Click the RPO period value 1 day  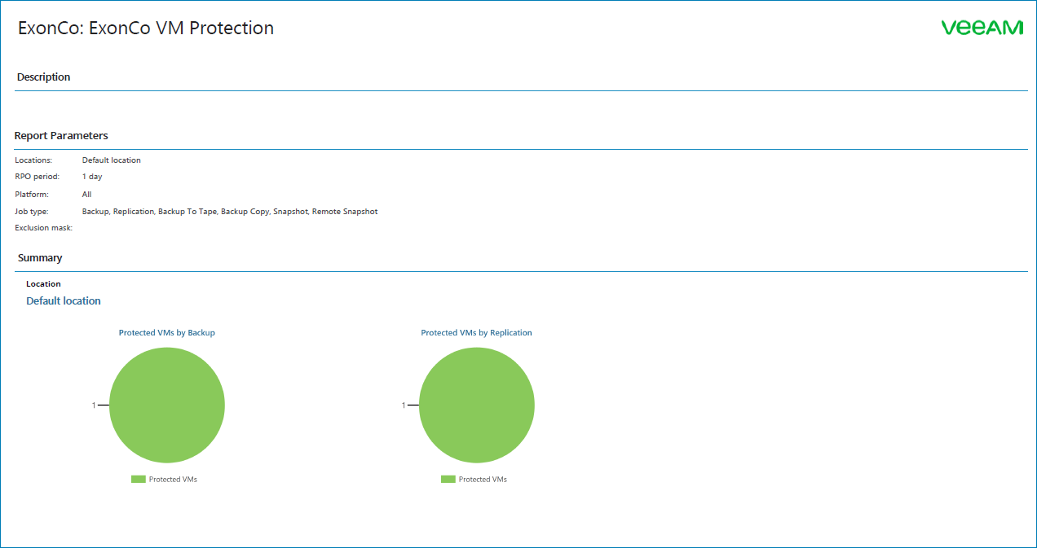coord(91,176)
